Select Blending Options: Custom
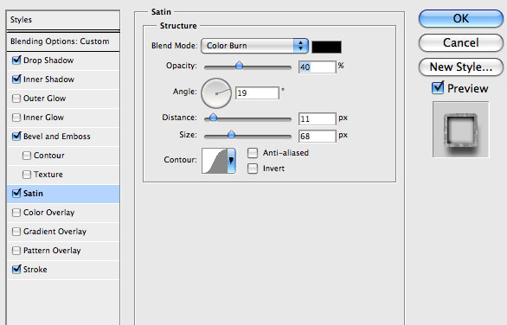 (63, 41)
